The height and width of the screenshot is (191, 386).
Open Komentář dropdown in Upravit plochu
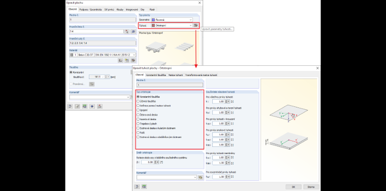tap(128, 97)
